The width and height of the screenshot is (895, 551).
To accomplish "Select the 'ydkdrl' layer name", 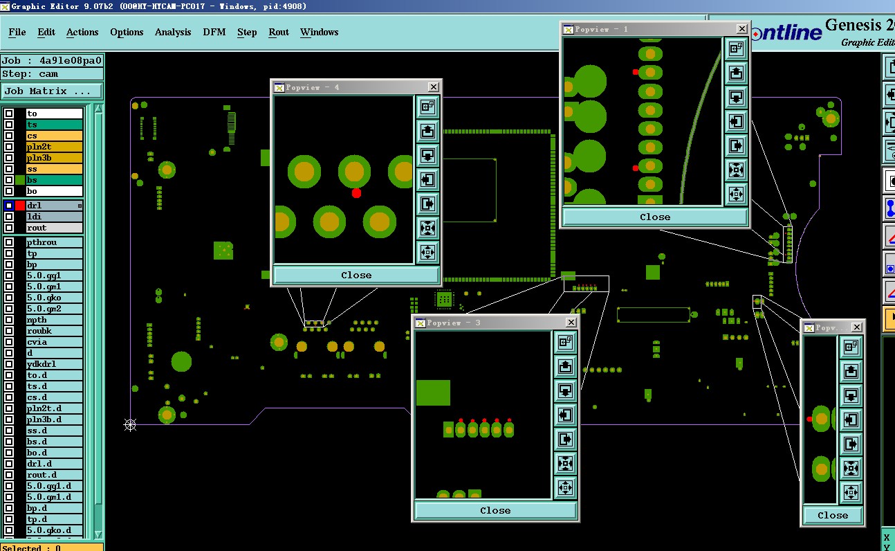I will pos(54,364).
